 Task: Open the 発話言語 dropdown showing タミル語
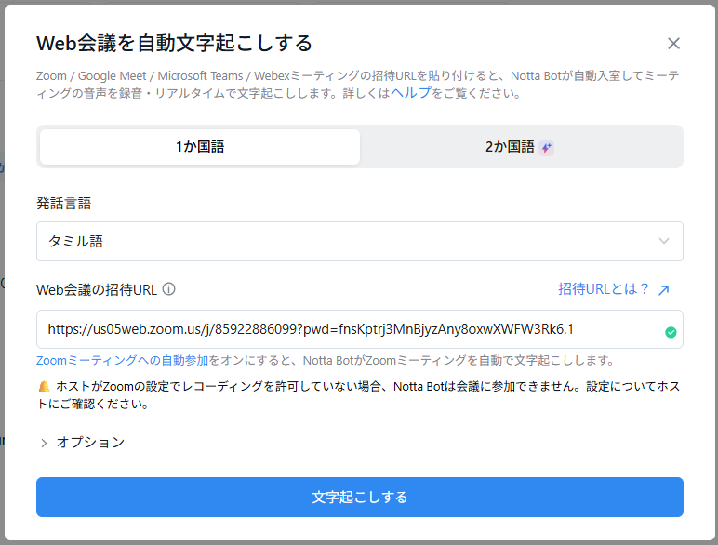(x=359, y=242)
